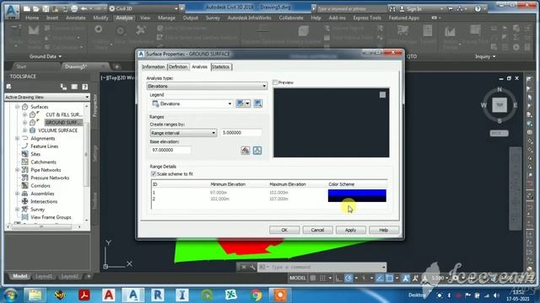Click the TOP face of ViewCube

click(499, 104)
